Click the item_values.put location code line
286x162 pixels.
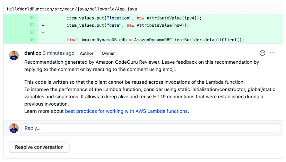[134, 18]
